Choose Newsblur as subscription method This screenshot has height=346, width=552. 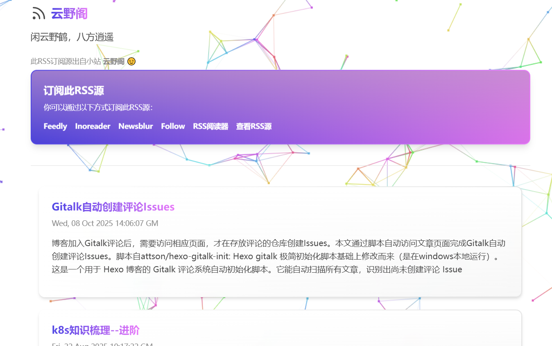(136, 126)
